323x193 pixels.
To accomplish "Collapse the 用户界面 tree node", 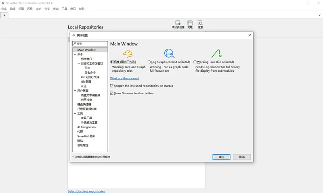I will [x=75, y=91].
